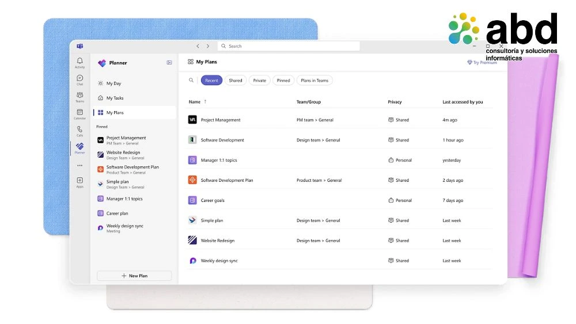This screenshot has height=324, width=576.
Task: Open pinned Weekly design sync
Action: (134, 228)
